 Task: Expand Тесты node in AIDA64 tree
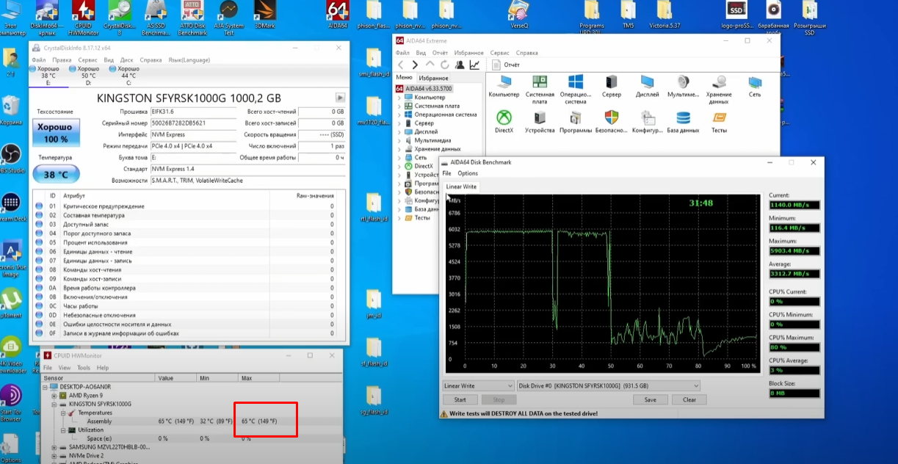pyautogui.click(x=399, y=218)
